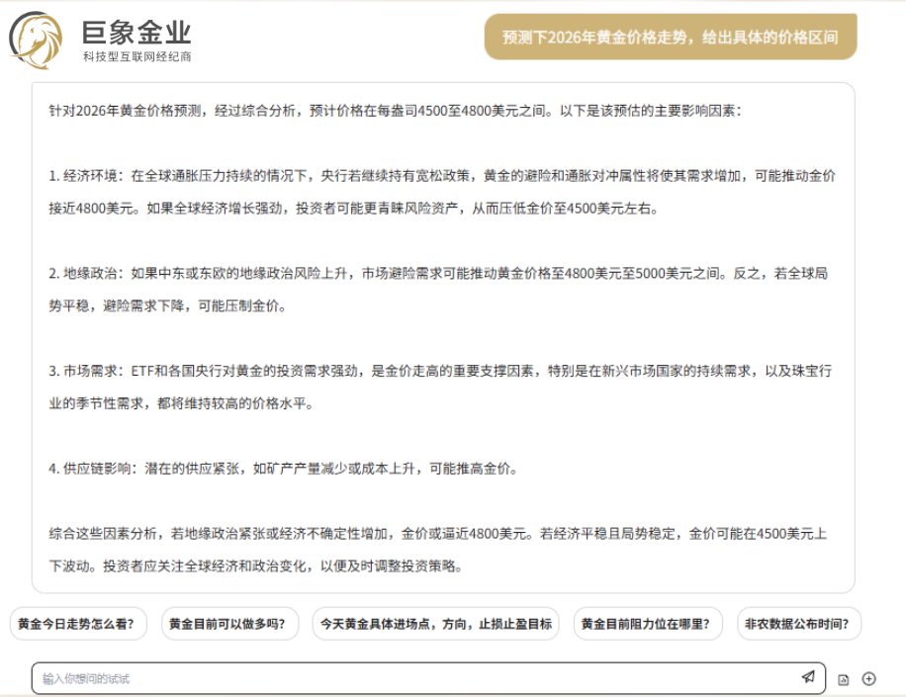906x697 pixels.
Task: Click the 1. 经济环境 heading text
Action: (x=89, y=176)
